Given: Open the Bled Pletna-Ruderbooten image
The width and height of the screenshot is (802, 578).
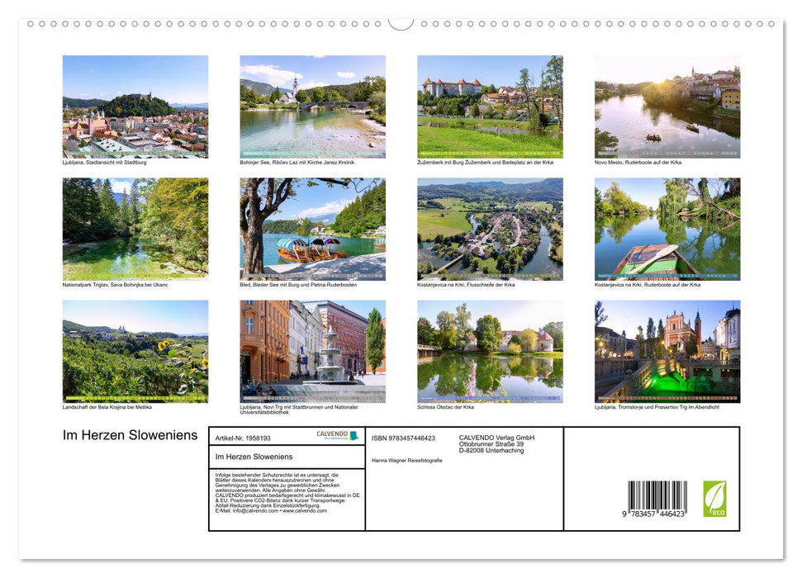Looking at the screenshot, I should coord(313,227).
